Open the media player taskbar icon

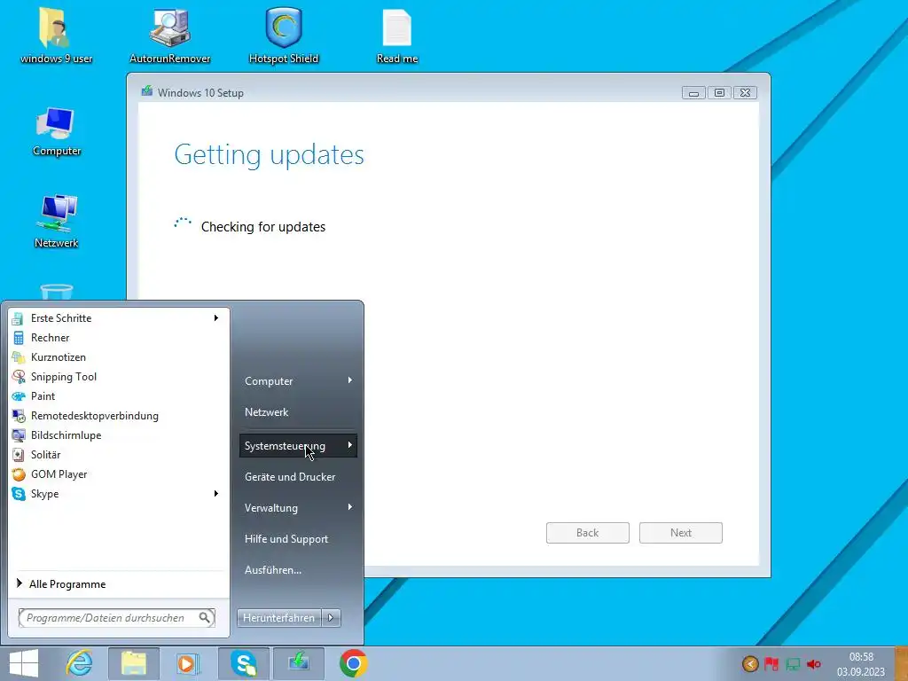188,663
